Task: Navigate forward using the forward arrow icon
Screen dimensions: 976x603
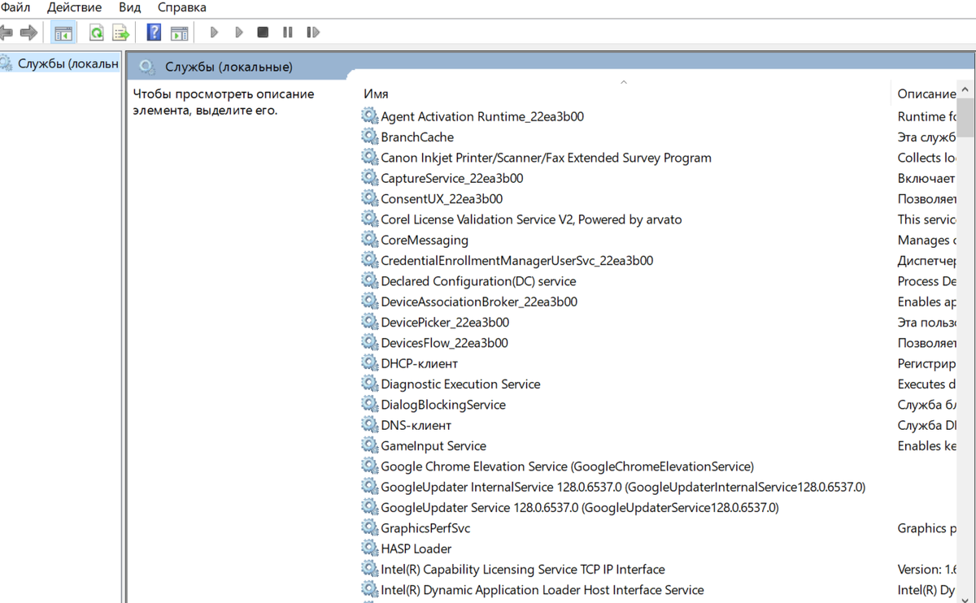Action: 29,32
